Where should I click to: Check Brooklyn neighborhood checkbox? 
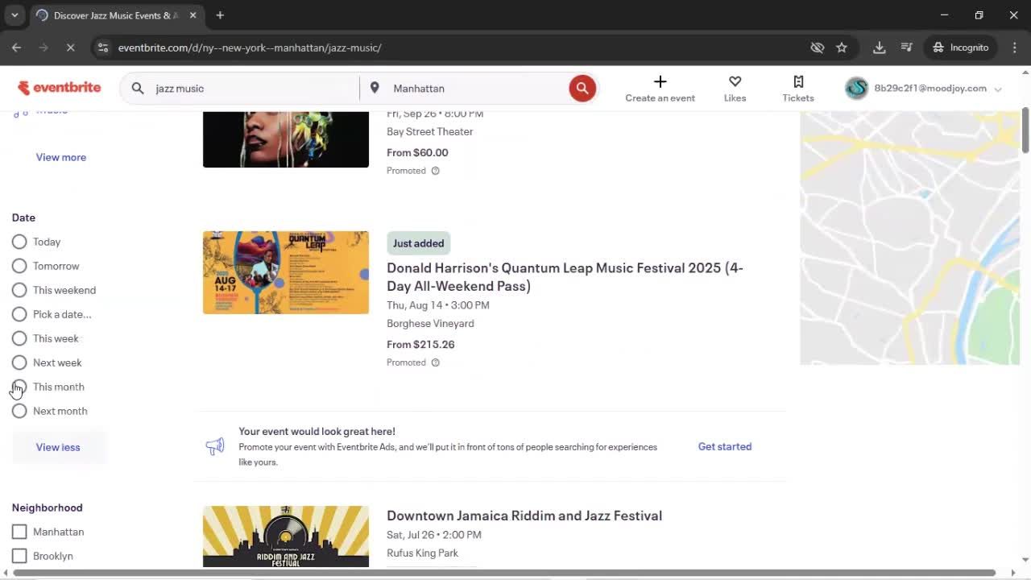click(19, 556)
